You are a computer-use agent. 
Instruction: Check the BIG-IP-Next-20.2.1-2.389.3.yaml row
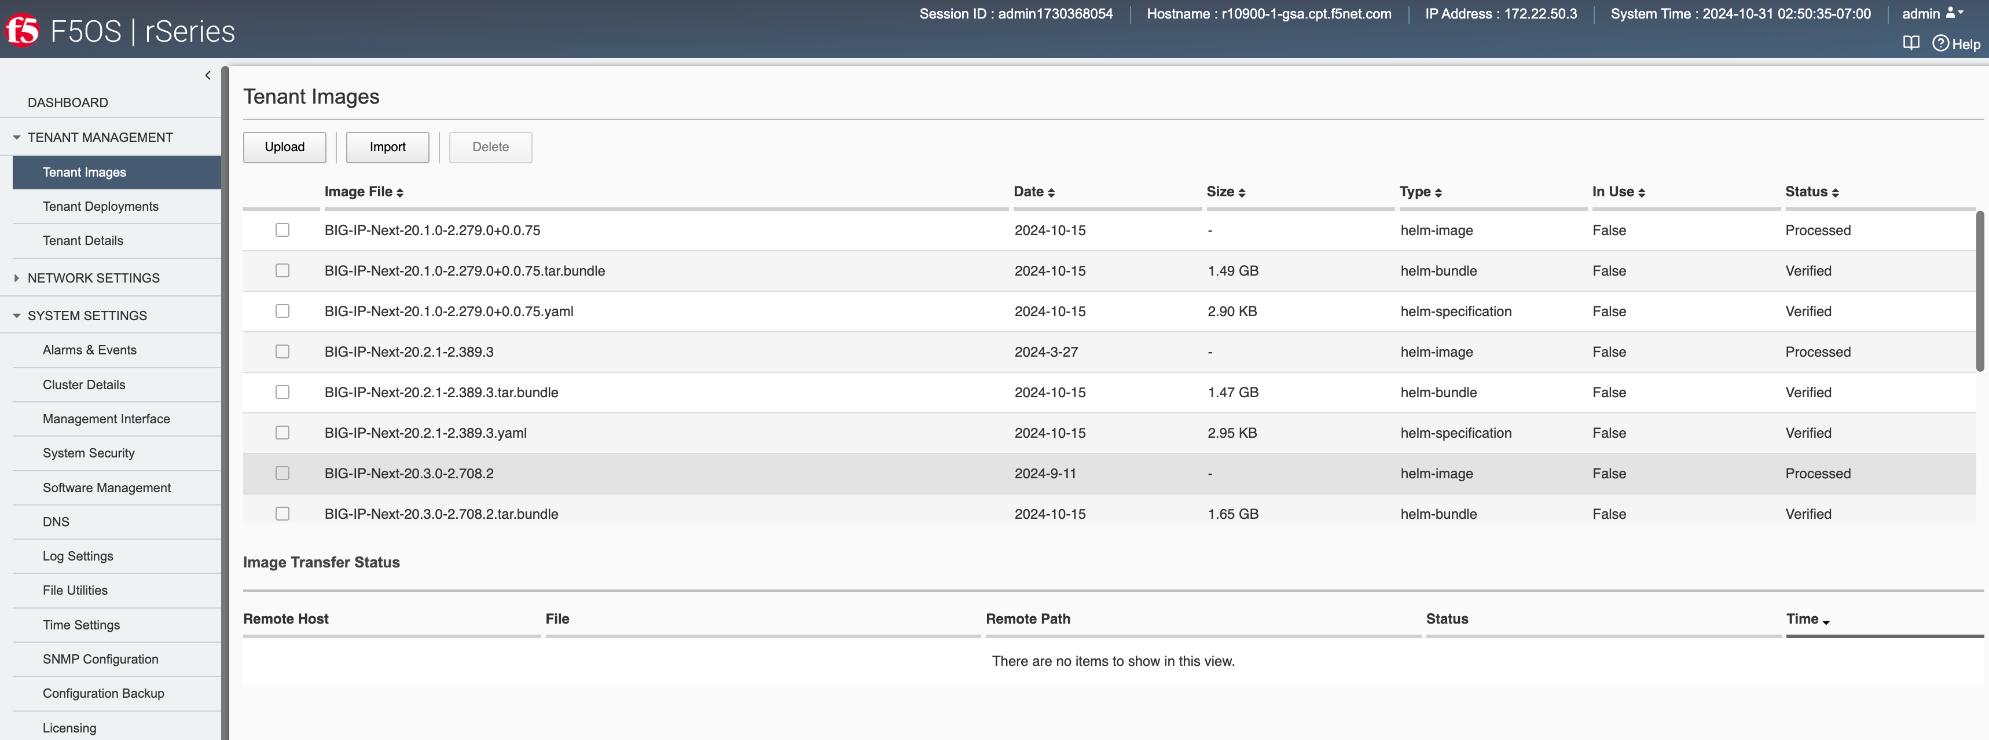point(282,433)
